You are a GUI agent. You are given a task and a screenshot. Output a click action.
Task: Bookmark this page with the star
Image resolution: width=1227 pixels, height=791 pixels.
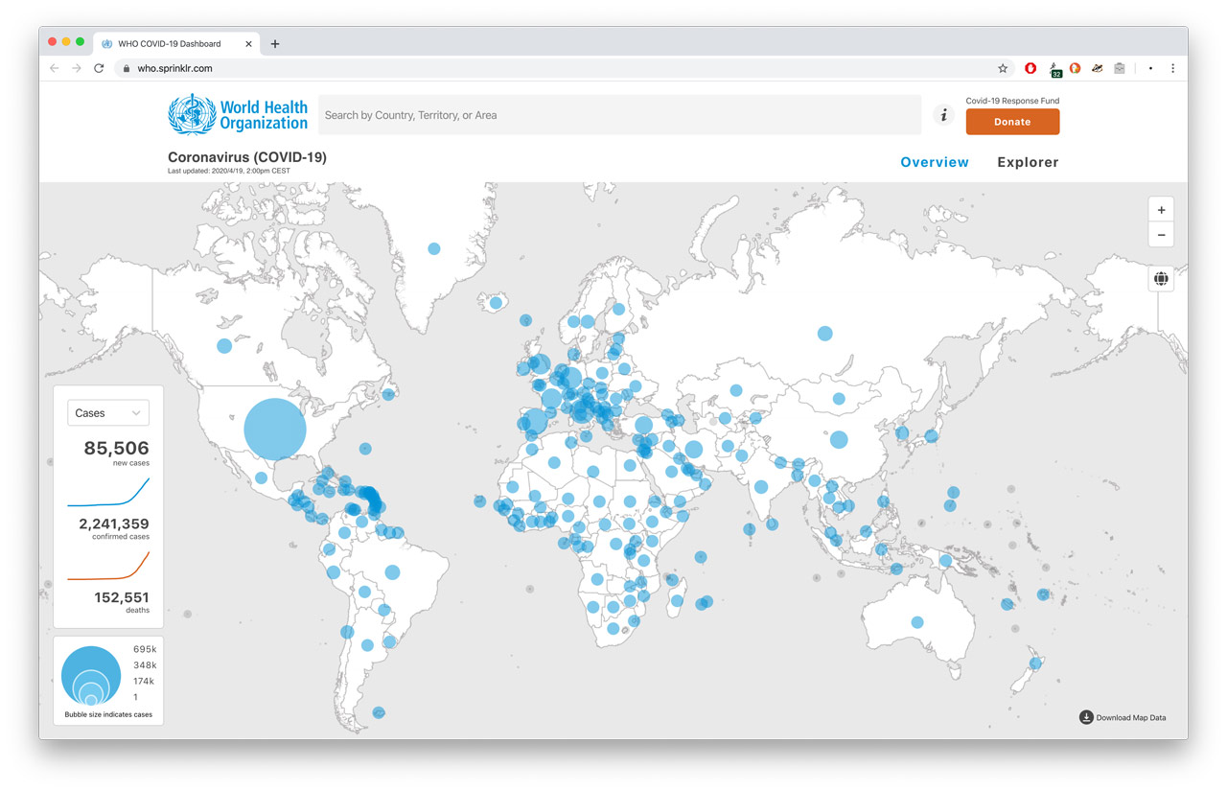1003,68
